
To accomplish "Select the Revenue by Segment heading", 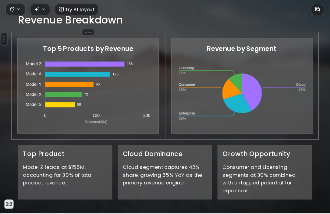I will click(x=241, y=49).
